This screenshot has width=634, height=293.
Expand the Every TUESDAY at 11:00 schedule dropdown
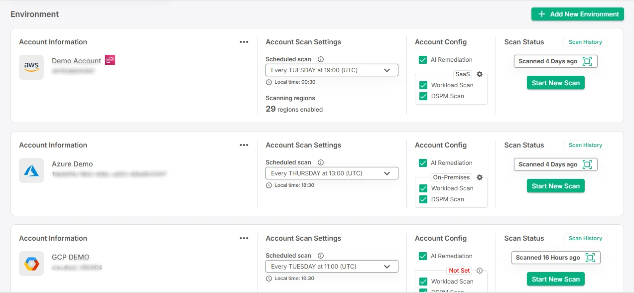[332, 267]
